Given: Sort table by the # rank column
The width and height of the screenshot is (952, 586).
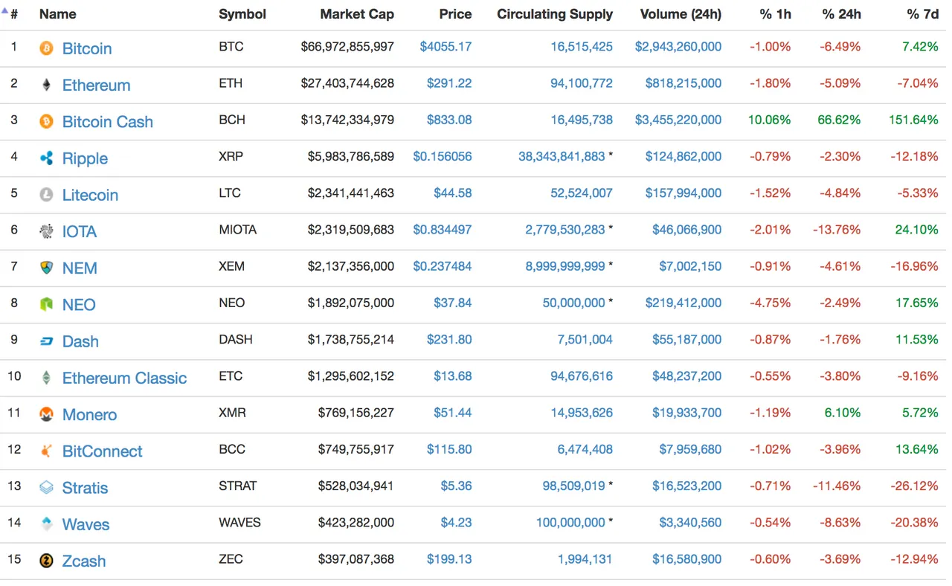Looking at the screenshot, I should pos(13,14).
